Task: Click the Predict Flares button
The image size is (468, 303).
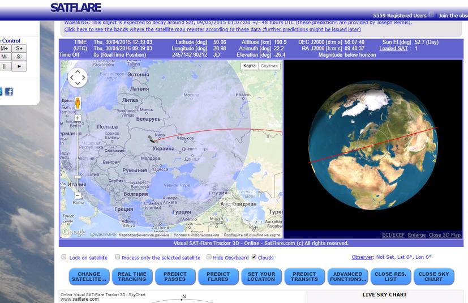Action: tap(218, 277)
